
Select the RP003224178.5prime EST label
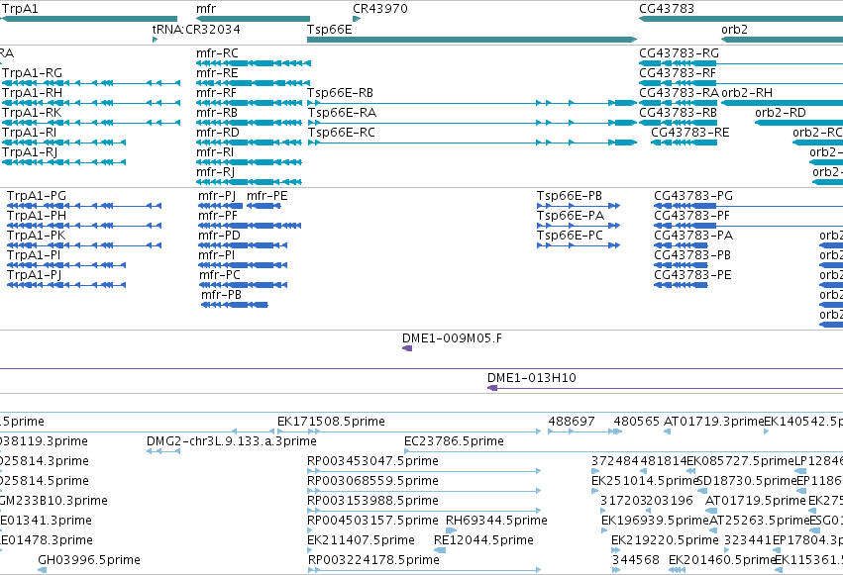(x=373, y=560)
